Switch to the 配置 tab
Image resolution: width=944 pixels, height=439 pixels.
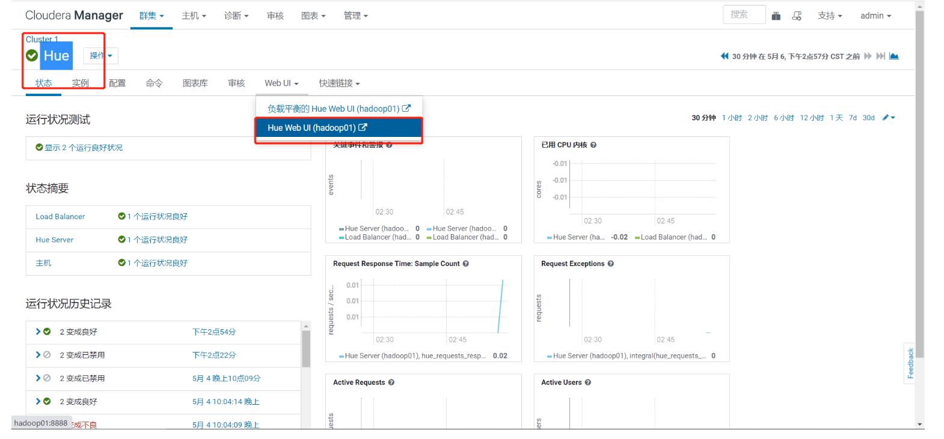(x=117, y=83)
